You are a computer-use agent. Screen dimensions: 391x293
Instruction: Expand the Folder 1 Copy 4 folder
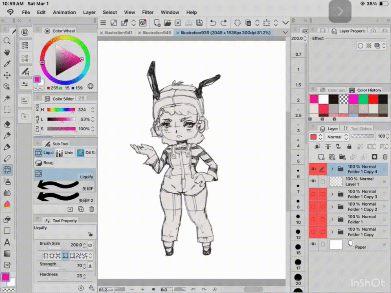[x=332, y=169]
